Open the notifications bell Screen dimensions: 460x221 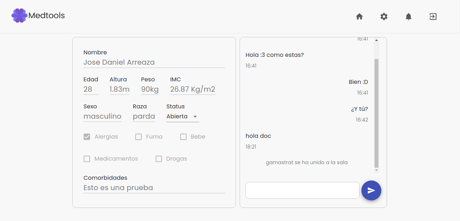408,16
